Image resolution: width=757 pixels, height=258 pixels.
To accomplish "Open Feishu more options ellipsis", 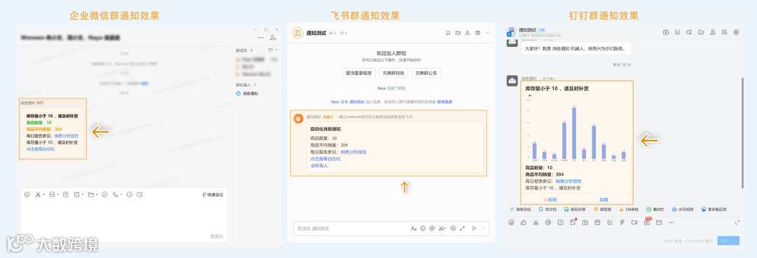I will tap(488, 33).
